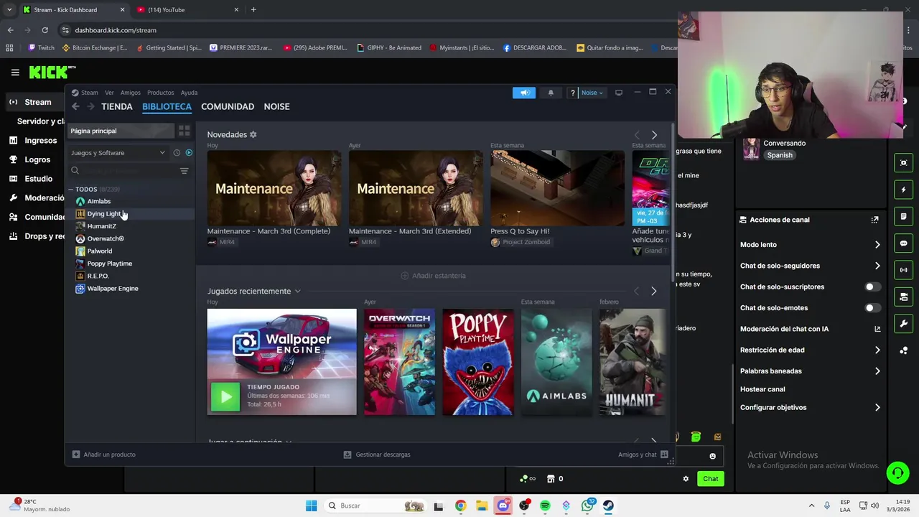Viewport: 919px width, 517px height.
Task: Advance the Jugados recientemente carousel right
Action: pos(653,291)
